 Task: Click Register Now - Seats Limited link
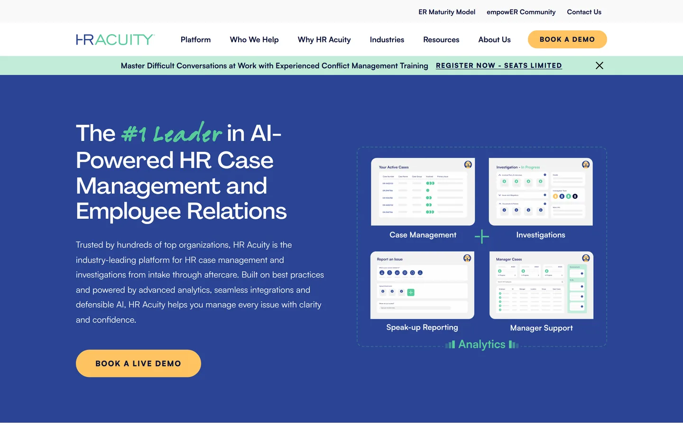pos(499,65)
